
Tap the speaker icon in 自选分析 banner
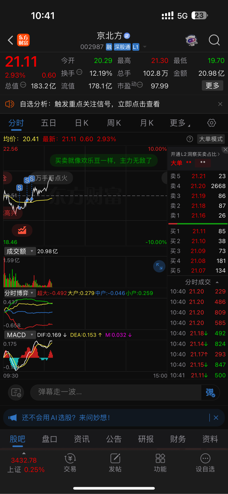pos(10,104)
